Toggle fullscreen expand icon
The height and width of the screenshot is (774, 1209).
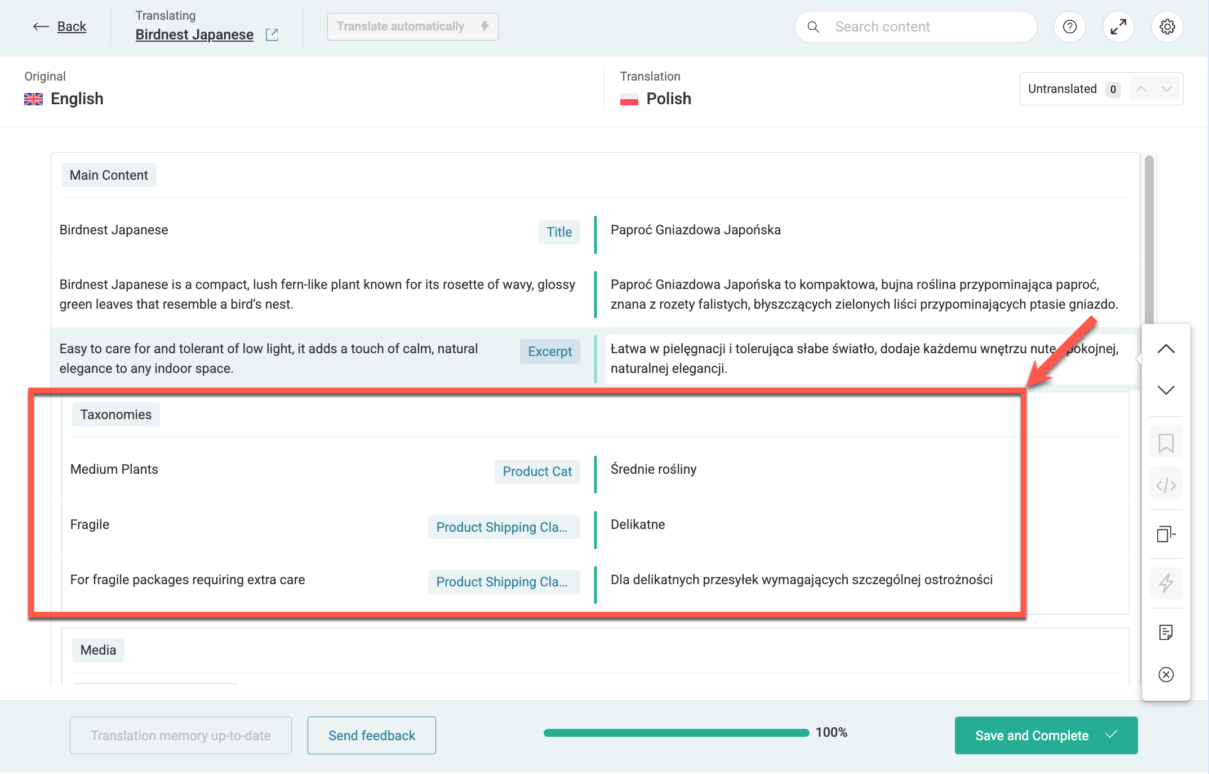[x=1118, y=26]
